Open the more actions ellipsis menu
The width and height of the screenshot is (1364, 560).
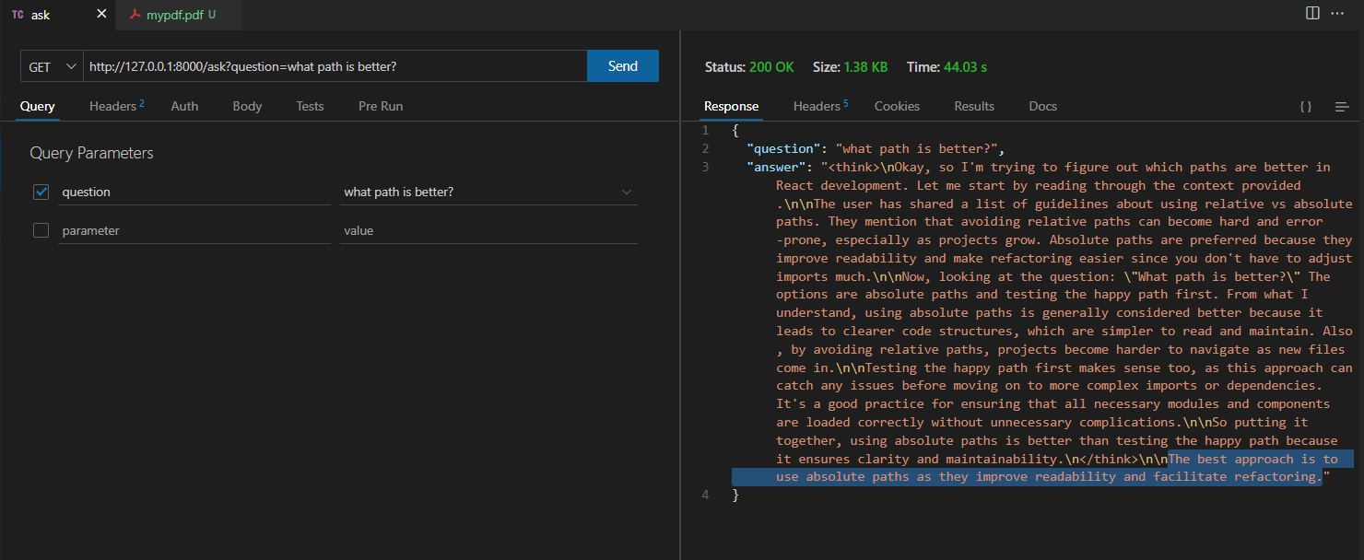[x=1337, y=13]
